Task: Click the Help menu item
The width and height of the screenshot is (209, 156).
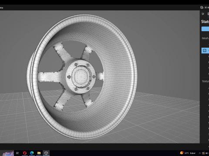Action: coord(1,8)
